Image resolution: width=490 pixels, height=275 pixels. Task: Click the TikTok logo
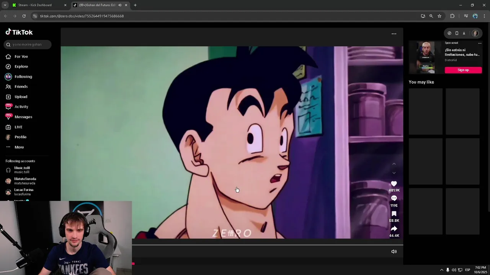(19, 32)
